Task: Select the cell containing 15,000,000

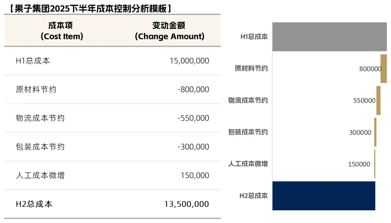Action: 168,60
